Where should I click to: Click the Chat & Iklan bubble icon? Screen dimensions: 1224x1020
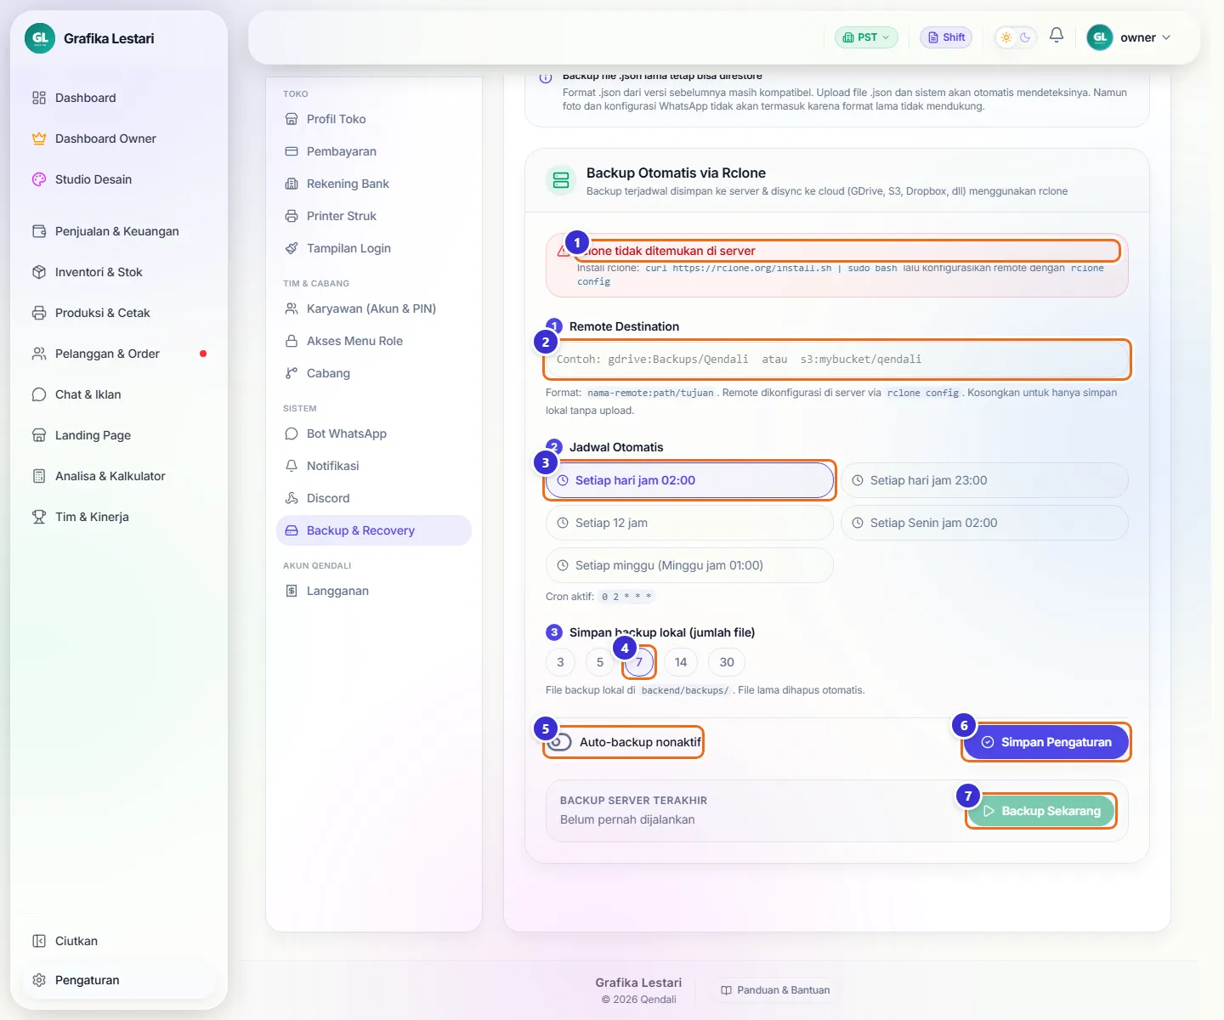(x=38, y=394)
